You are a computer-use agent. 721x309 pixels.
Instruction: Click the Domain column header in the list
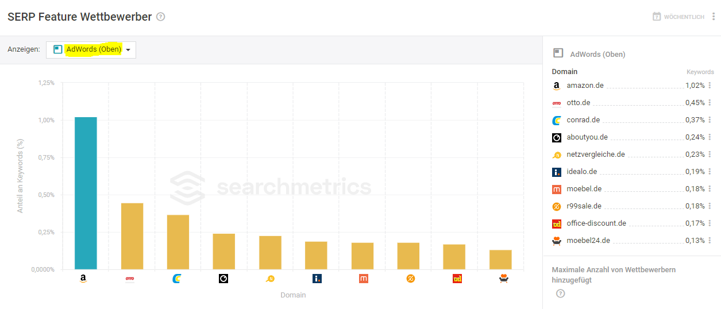(x=565, y=72)
